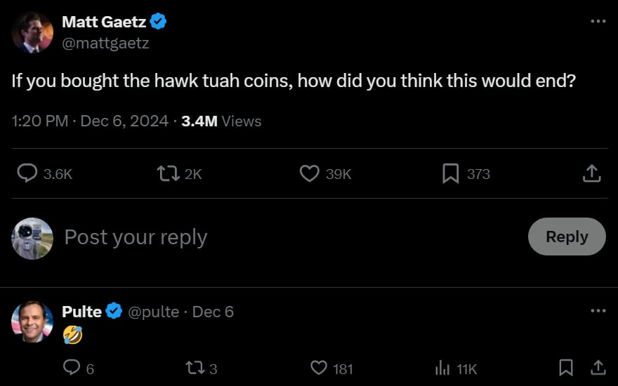Screen dimensions: 618x386
Task: Comment on Pulte's reply
Action: pyautogui.click(x=72, y=368)
